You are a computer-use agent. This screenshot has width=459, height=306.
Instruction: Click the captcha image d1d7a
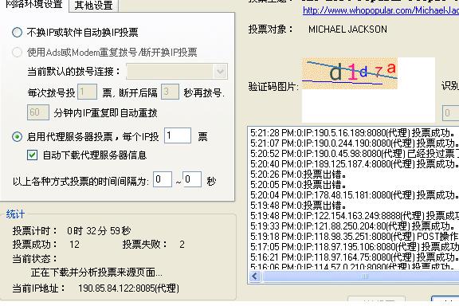click(x=350, y=73)
